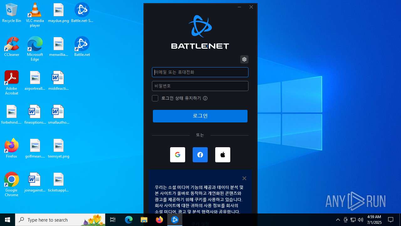Screen dimensions: 401x226
Task: Sign in with Apple button
Action: tap(223, 155)
